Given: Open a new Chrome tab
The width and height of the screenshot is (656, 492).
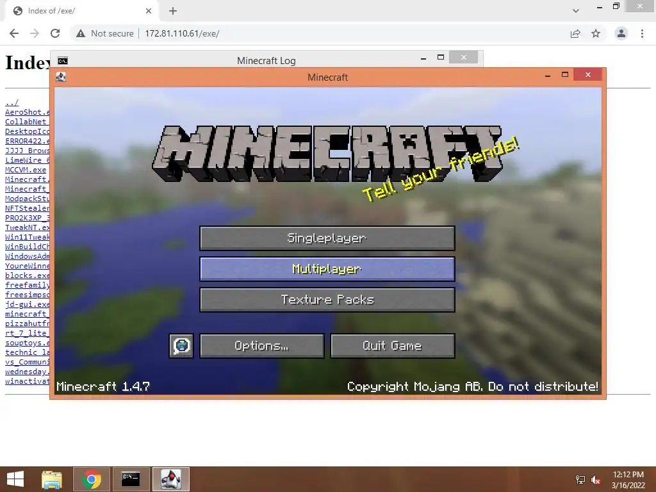Looking at the screenshot, I should (173, 11).
